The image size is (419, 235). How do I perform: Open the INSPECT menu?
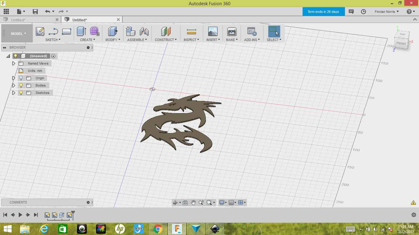click(x=191, y=40)
